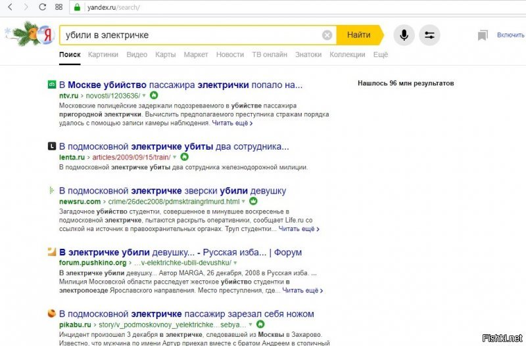Open search settings sliders icon
526x346 pixels.
pyautogui.click(x=429, y=35)
